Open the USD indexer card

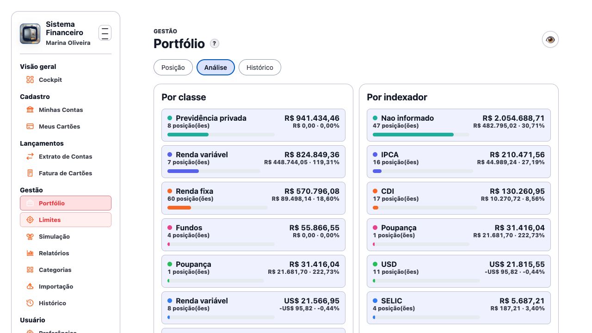(x=459, y=271)
